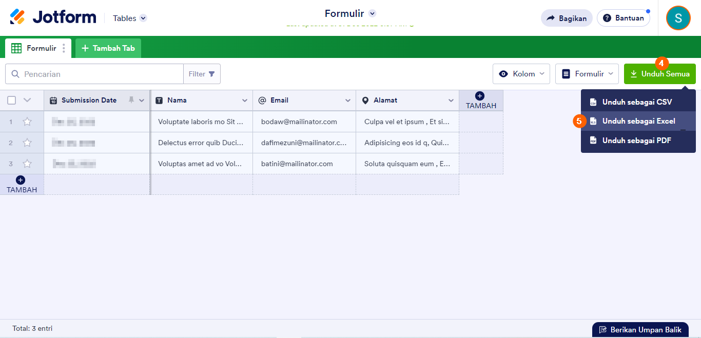This screenshot has height=338, width=701.
Task: Click the Bagikan button
Action: 566,17
